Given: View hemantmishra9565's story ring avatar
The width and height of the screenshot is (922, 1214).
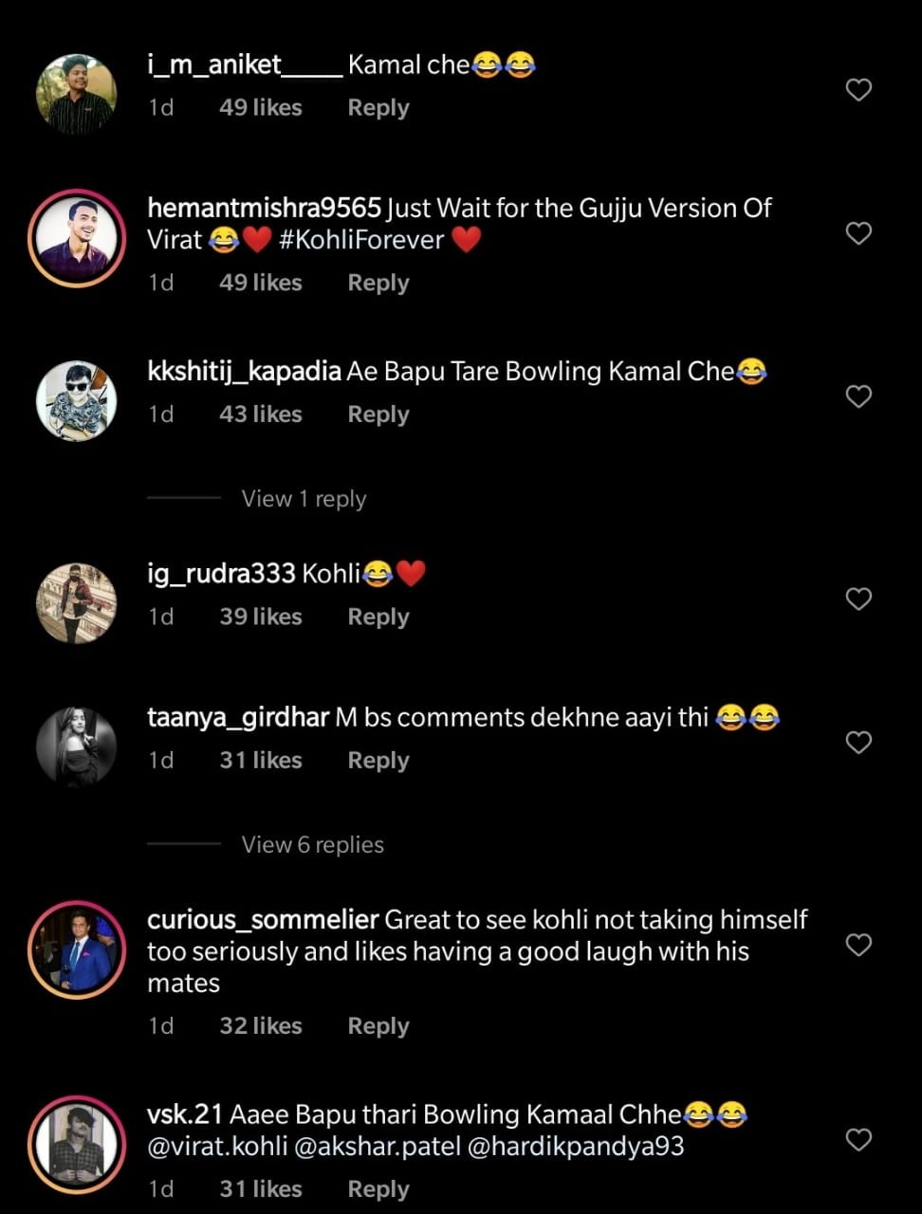Looking at the screenshot, I should point(76,237).
